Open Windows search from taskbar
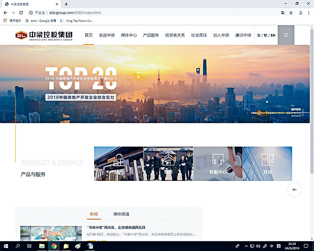This screenshot has height=251, width=314. point(18,246)
